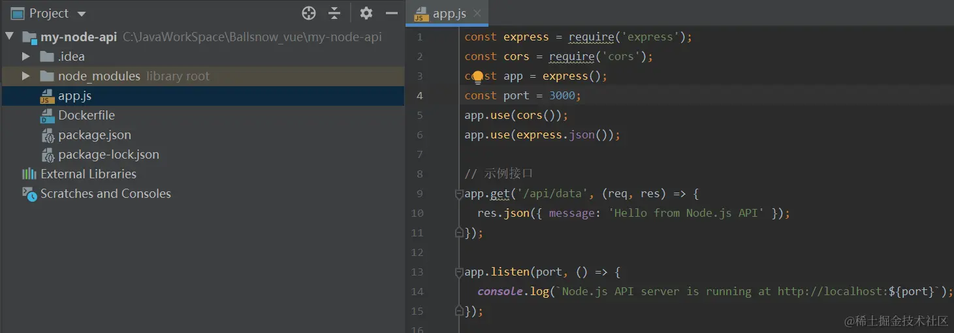The width and height of the screenshot is (954, 333).
Task: Select Scratches and Consoles node
Action: tap(202, 194)
